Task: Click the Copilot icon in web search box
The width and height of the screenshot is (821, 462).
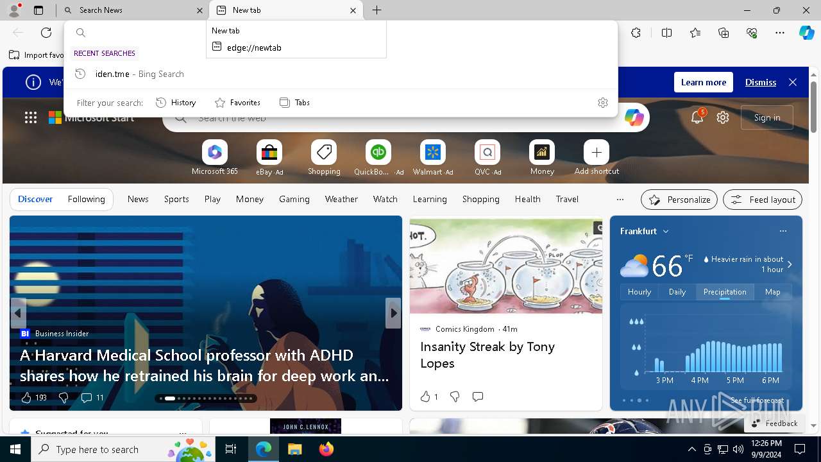Action: click(x=634, y=117)
